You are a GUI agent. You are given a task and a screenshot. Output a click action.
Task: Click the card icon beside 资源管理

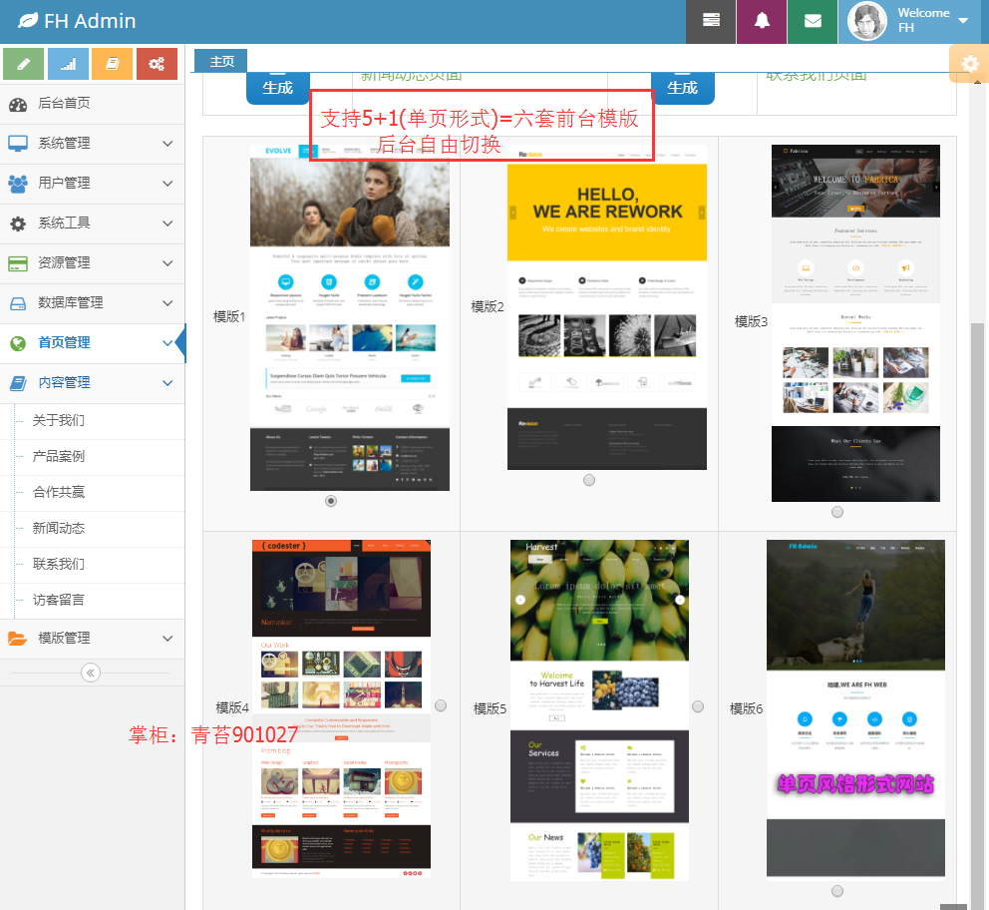(18, 263)
